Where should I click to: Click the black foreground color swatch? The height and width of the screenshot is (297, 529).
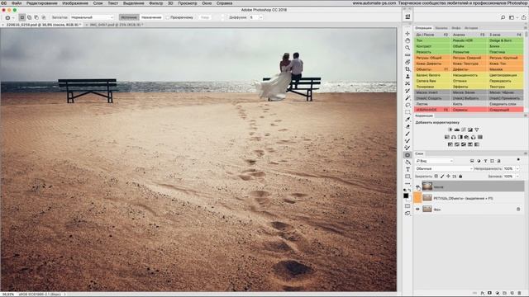[x=406, y=196]
